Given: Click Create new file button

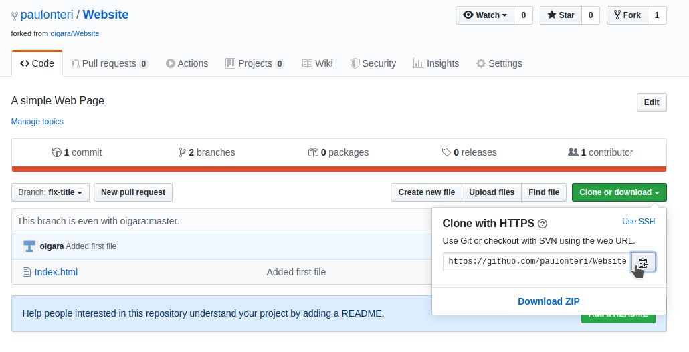Looking at the screenshot, I should tap(426, 192).
